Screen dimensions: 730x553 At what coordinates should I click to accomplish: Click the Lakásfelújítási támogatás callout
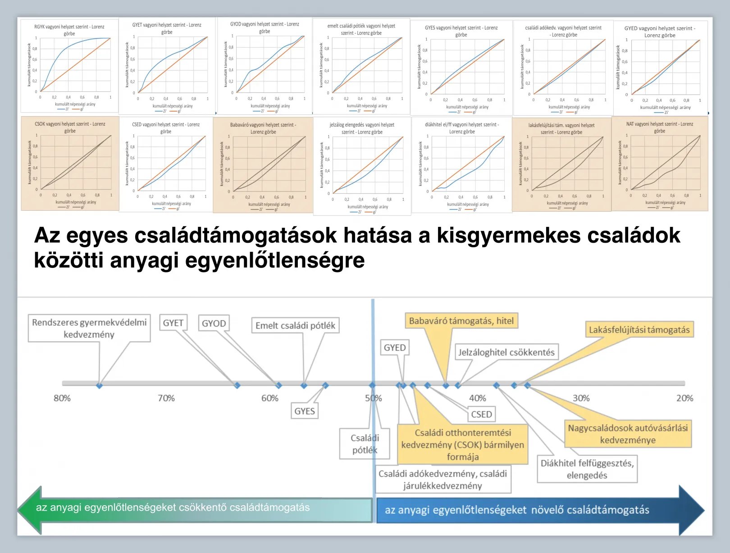point(639,330)
